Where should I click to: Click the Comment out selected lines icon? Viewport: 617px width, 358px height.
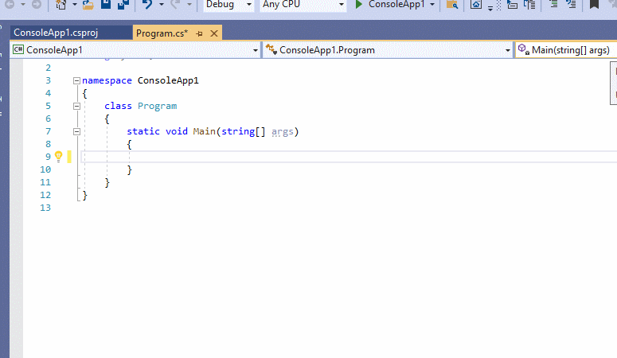[x=553, y=4]
